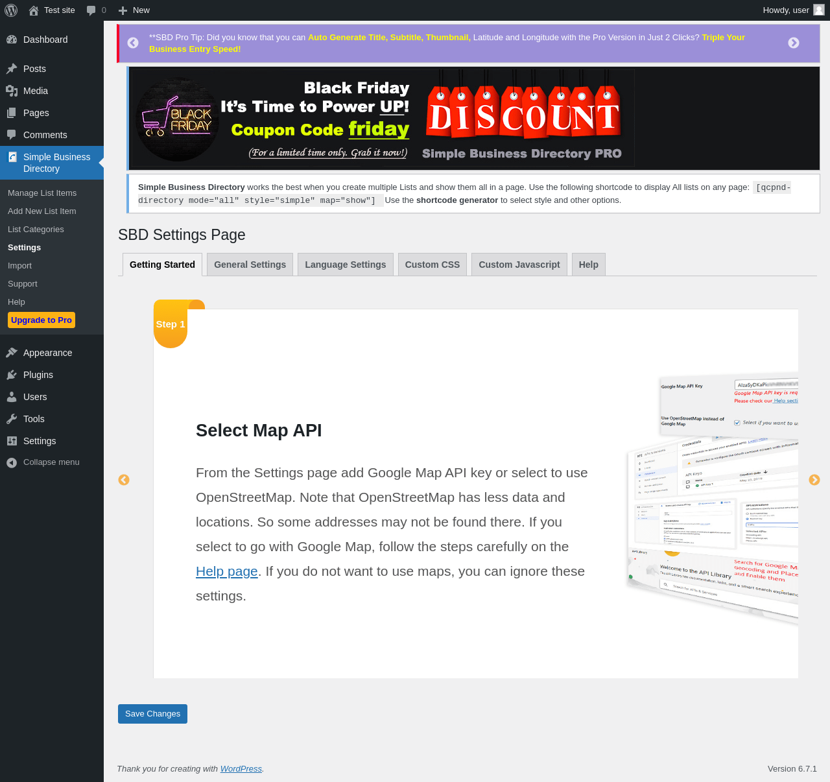Viewport: 830px width, 782px height.
Task: Open Add New List Item submenu
Action: coord(42,211)
